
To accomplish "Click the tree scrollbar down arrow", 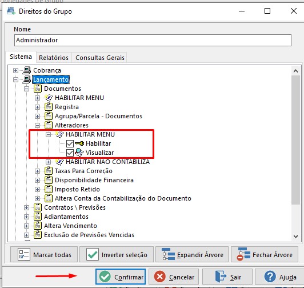I will pos(295,237).
